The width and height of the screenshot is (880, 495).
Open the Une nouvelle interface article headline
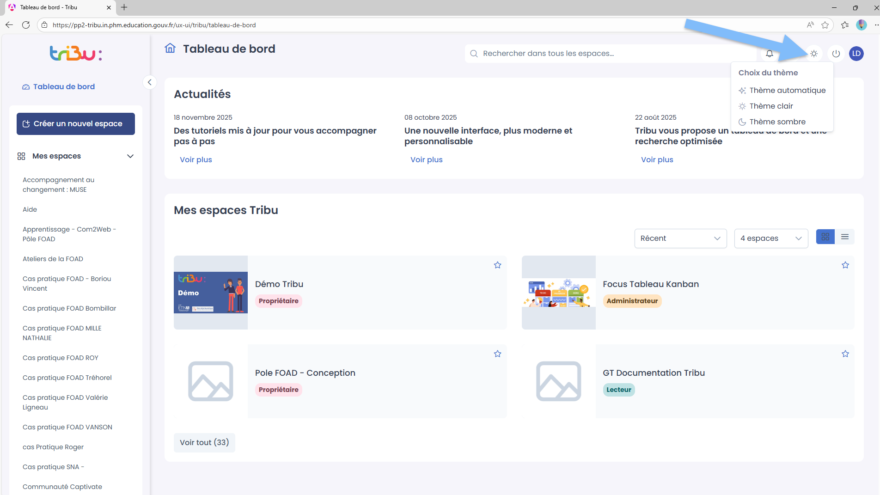click(488, 136)
